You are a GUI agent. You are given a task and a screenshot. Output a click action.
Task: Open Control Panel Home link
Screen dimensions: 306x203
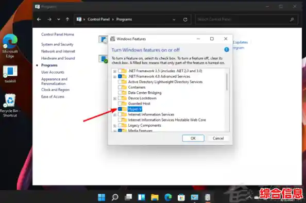[58, 35]
